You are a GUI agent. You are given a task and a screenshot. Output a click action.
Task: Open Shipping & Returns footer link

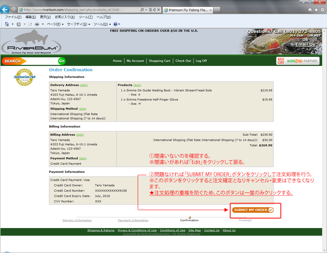pos(101,230)
